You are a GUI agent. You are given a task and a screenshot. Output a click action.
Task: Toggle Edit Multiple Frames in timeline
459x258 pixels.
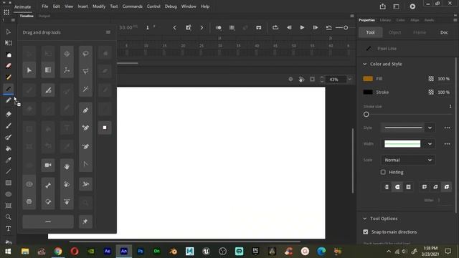point(232,27)
